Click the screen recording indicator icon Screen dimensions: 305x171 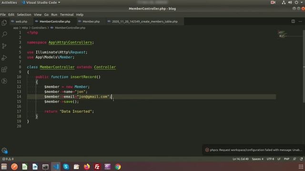[273, 2]
